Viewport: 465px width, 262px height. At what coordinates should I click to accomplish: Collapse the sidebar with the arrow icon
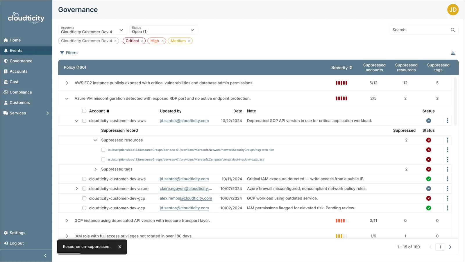45,256
